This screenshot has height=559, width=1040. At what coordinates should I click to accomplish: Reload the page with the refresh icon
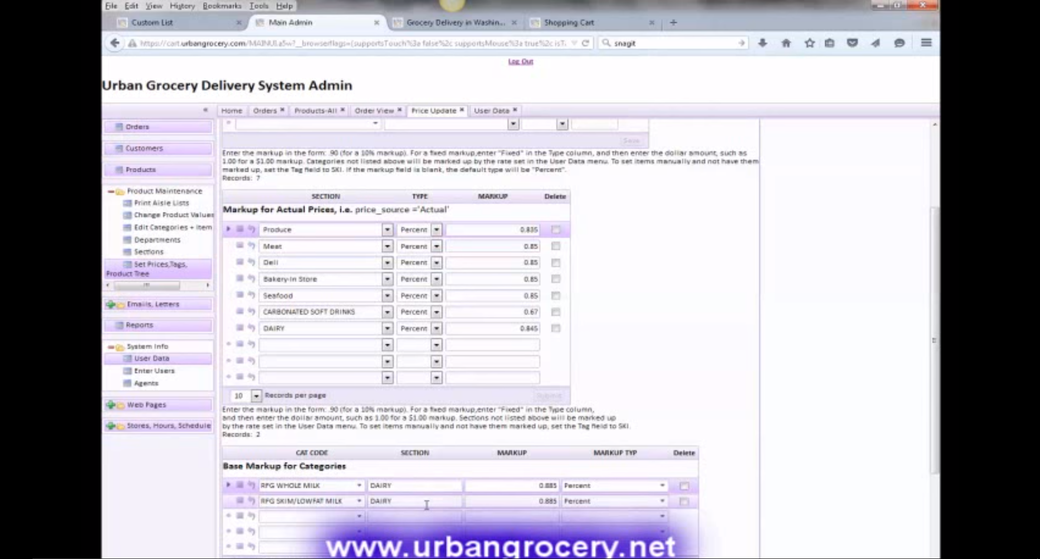click(x=585, y=43)
